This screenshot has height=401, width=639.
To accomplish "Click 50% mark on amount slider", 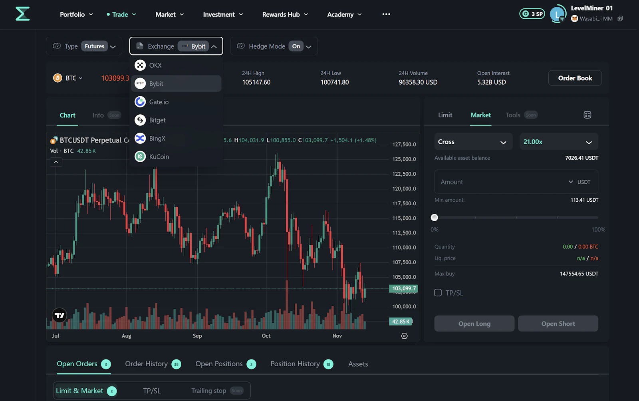I will pyautogui.click(x=516, y=217).
